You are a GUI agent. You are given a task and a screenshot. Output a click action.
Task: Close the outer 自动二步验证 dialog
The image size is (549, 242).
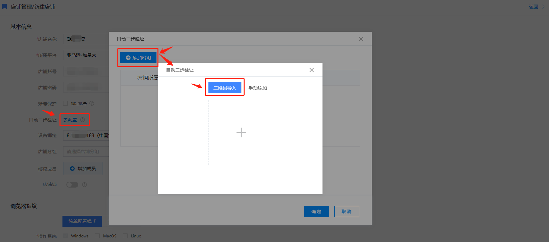361,39
